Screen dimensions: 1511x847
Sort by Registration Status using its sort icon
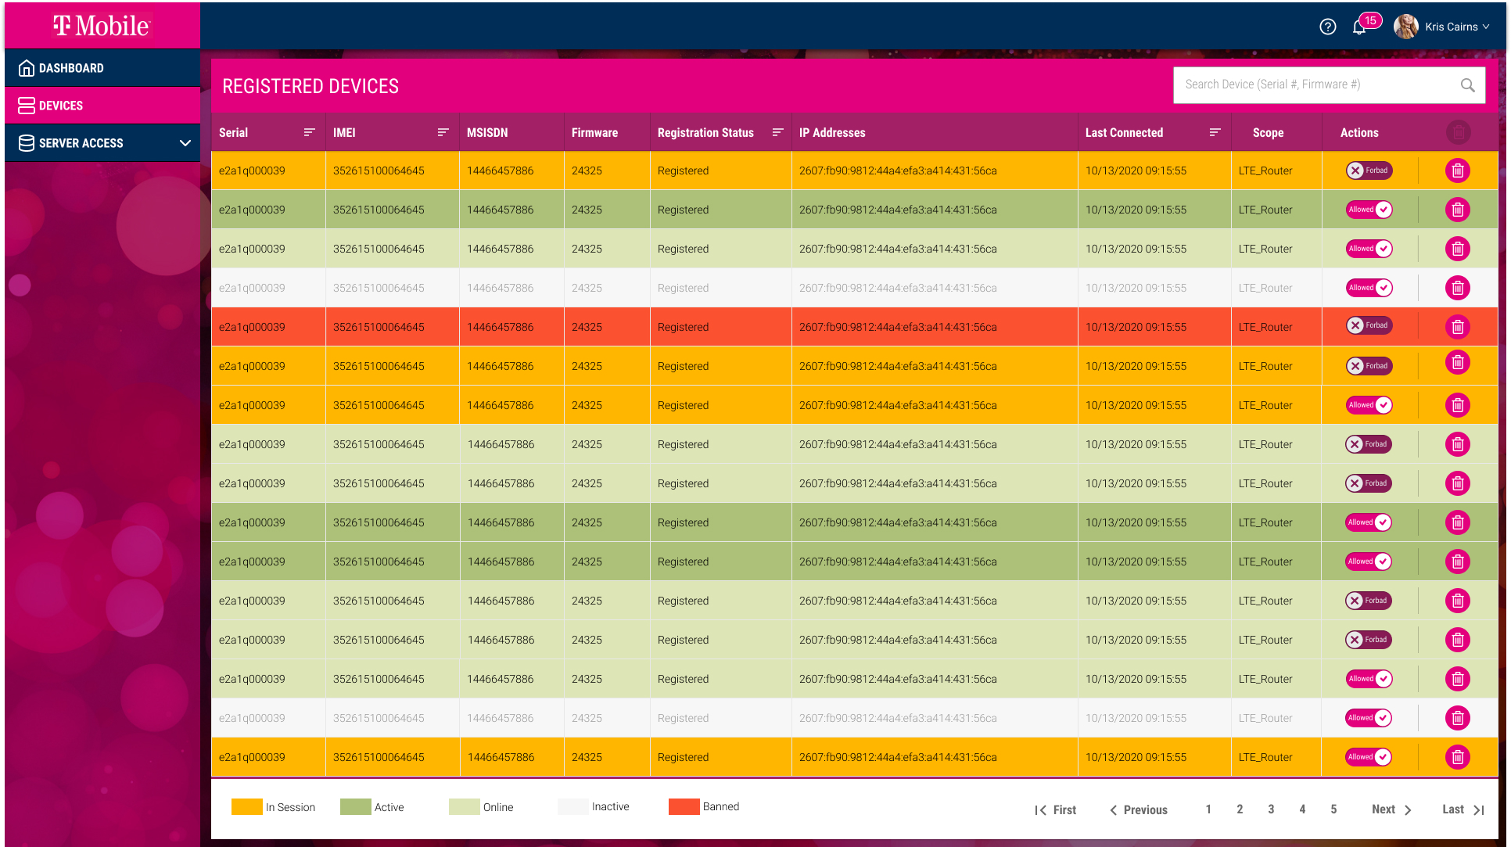click(x=777, y=132)
